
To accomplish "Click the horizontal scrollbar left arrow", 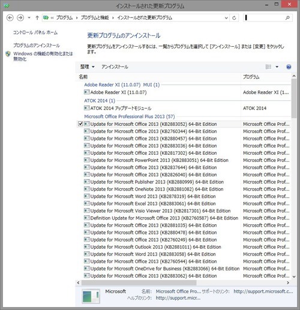I will tap(78, 282).
